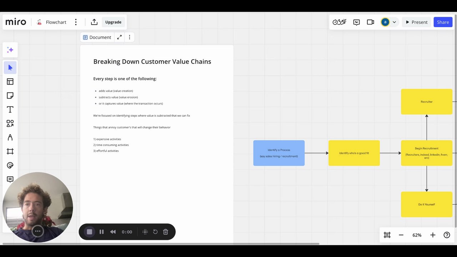Image resolution: width=457 pixels, height=257 pixels.
Task: Delete the recording with trash icon
Action: click(x=166, y=232)
